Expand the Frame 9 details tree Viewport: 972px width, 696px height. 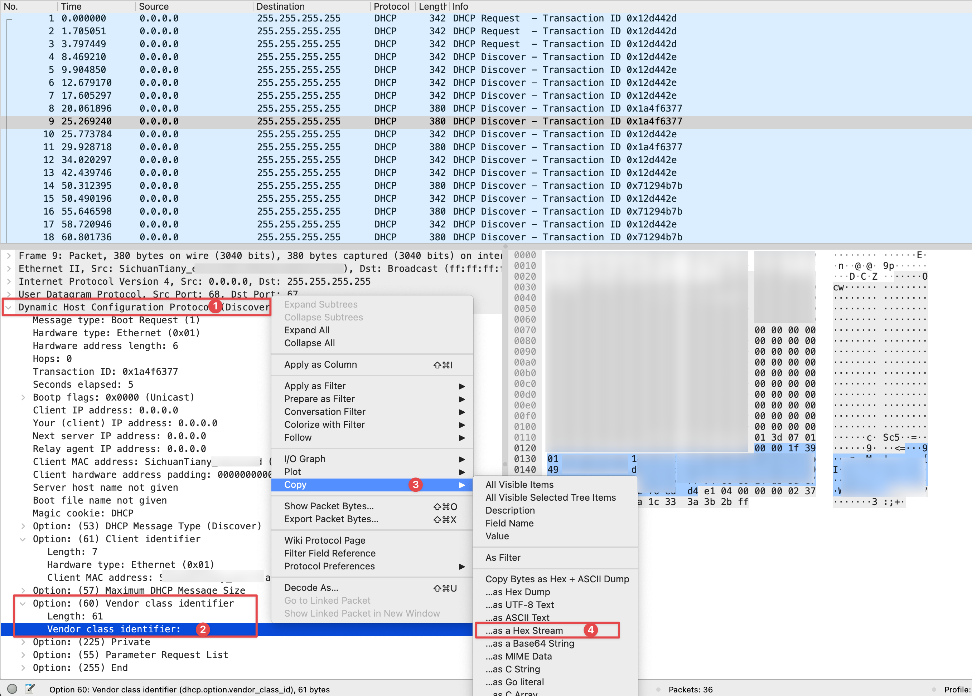point(8,255)
